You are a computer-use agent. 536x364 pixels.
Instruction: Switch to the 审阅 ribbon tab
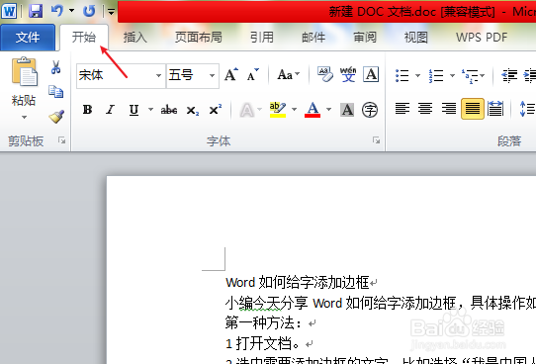(x=365, y=38)
